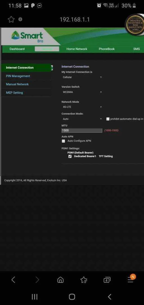144x305 pixels.
Task: Open the tabs switcher showing 4
Action: pyautogui.click(x=107, y=280)
